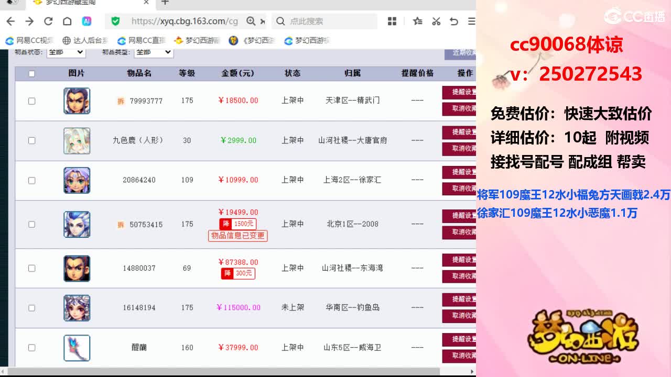The height and width of the screenshot is (377, 671).
Task: Click 提醒设置 for item 79993777
Action: tap(459, 93)
